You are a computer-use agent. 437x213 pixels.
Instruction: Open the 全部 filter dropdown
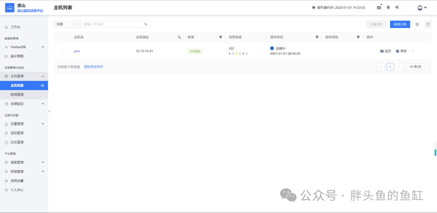[x=68, y=24]
